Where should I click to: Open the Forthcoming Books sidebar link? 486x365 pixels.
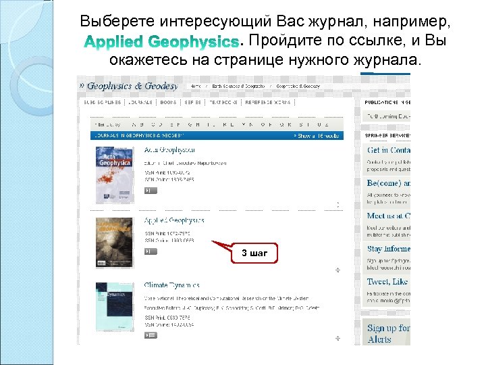(388, 116)
